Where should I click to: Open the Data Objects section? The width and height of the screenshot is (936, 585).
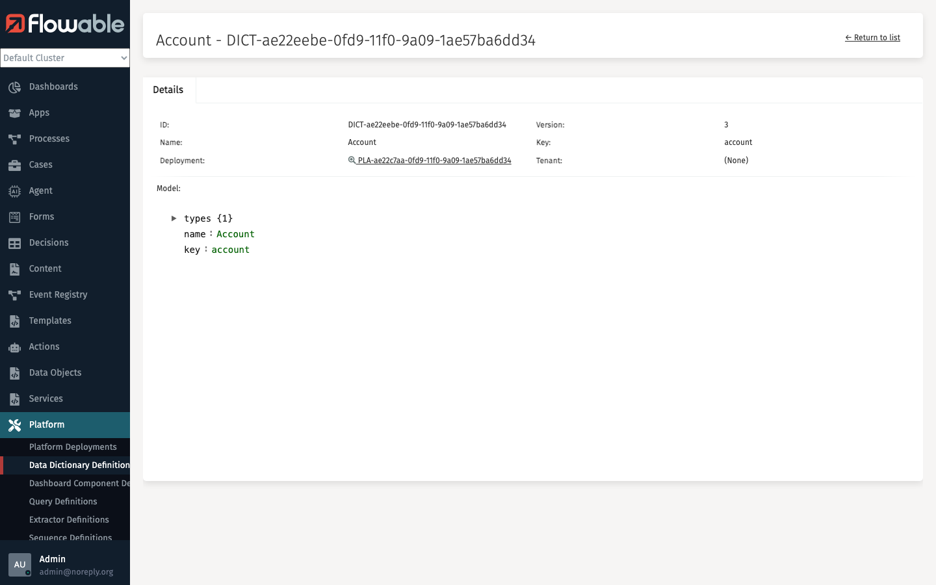55,372
